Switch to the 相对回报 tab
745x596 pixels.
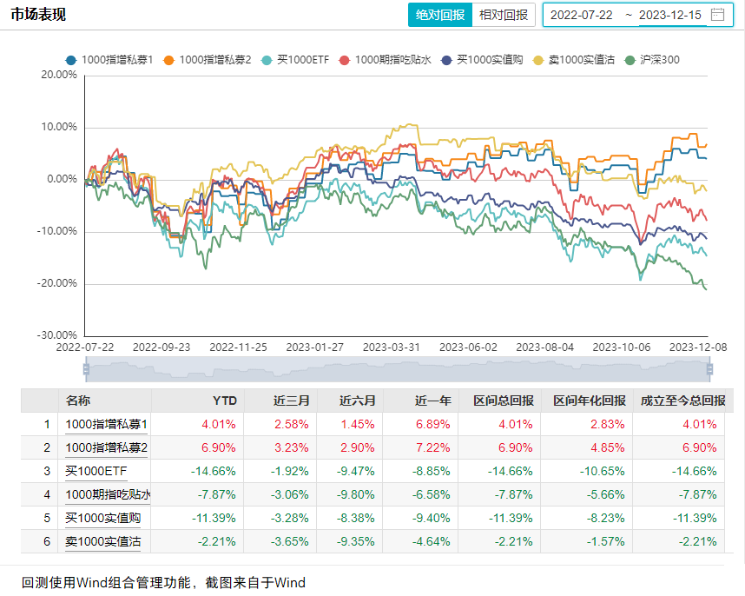click(504, 15)
